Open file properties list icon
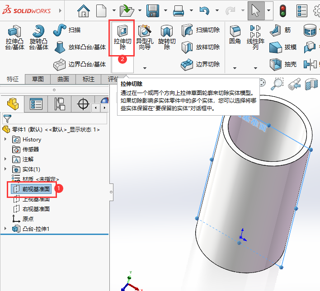The image size is (320, 291). point(302,10)
